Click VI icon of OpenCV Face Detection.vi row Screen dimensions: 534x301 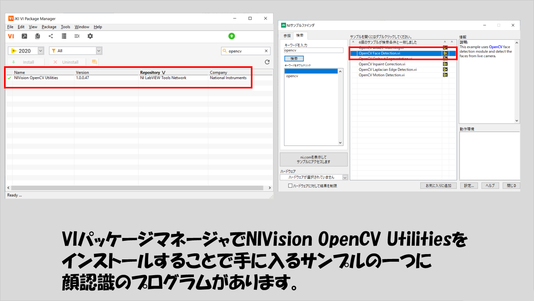pos(445,53)
